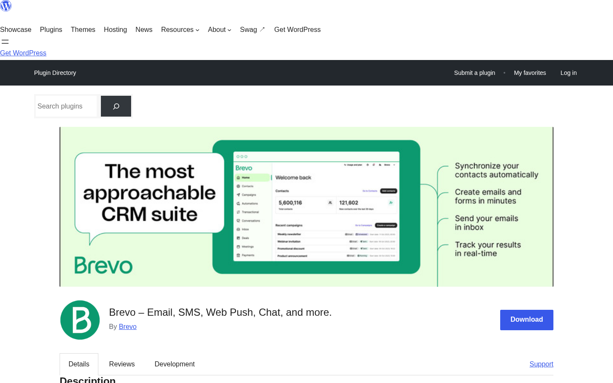Open Plugins in top navigation
The image size is (613, 383).
[51, 30]
